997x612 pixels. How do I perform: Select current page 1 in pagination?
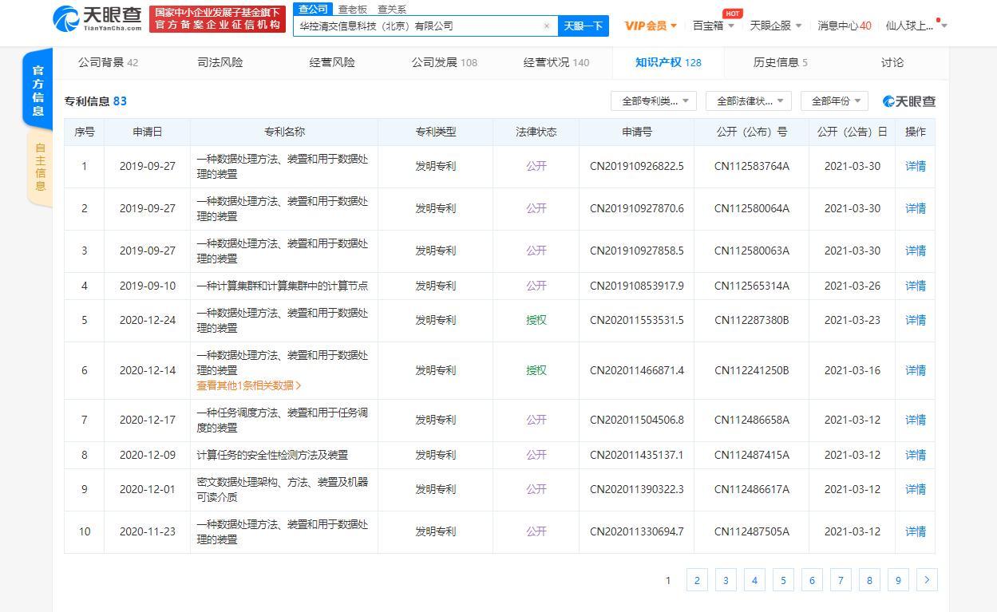pyautogui.click(x=668, y=580)
